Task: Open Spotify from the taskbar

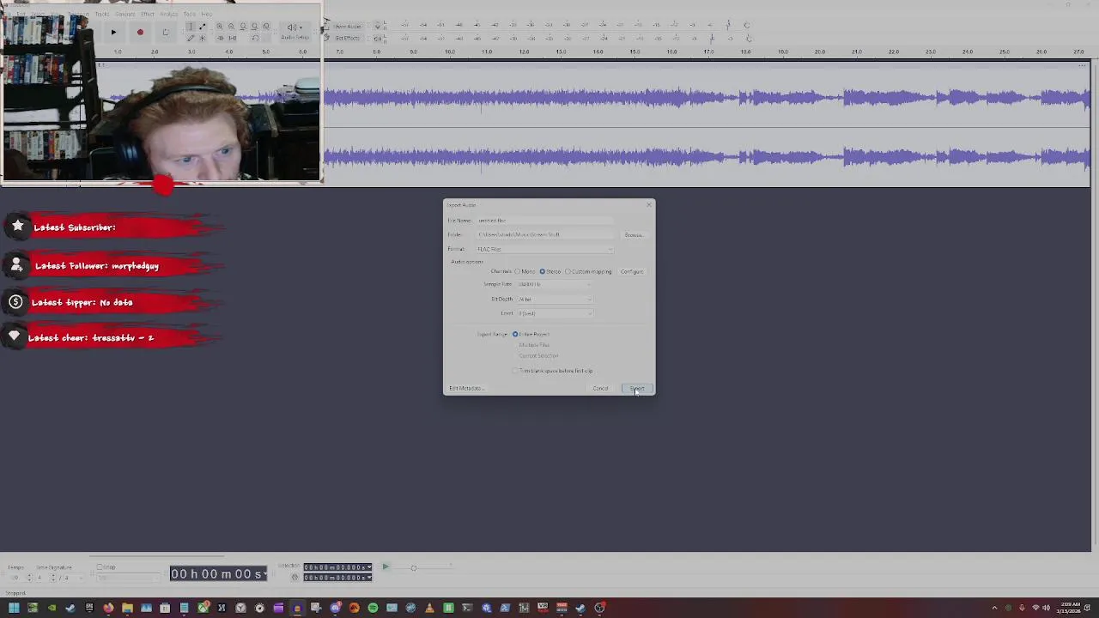Action: [x=373, y=608]
